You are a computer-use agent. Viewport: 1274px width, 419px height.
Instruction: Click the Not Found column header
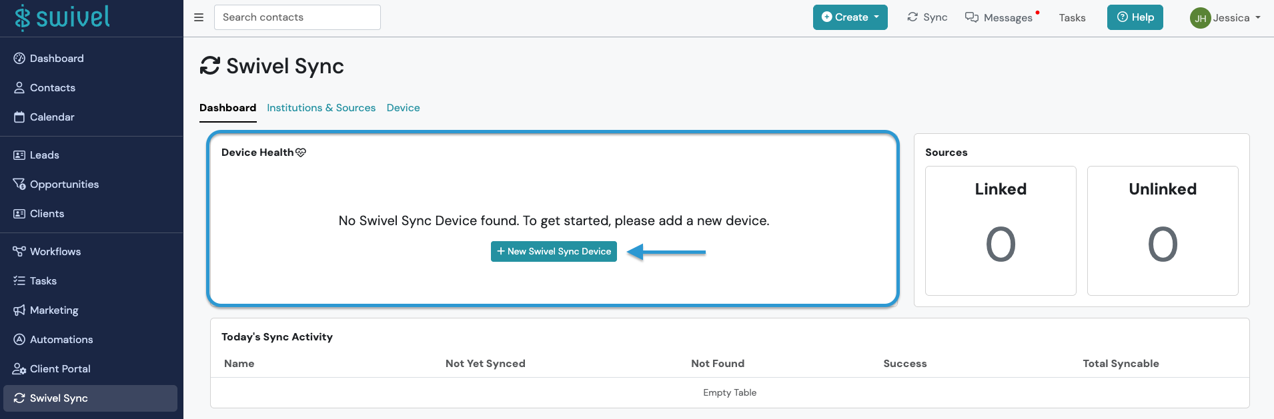point(718,364)
